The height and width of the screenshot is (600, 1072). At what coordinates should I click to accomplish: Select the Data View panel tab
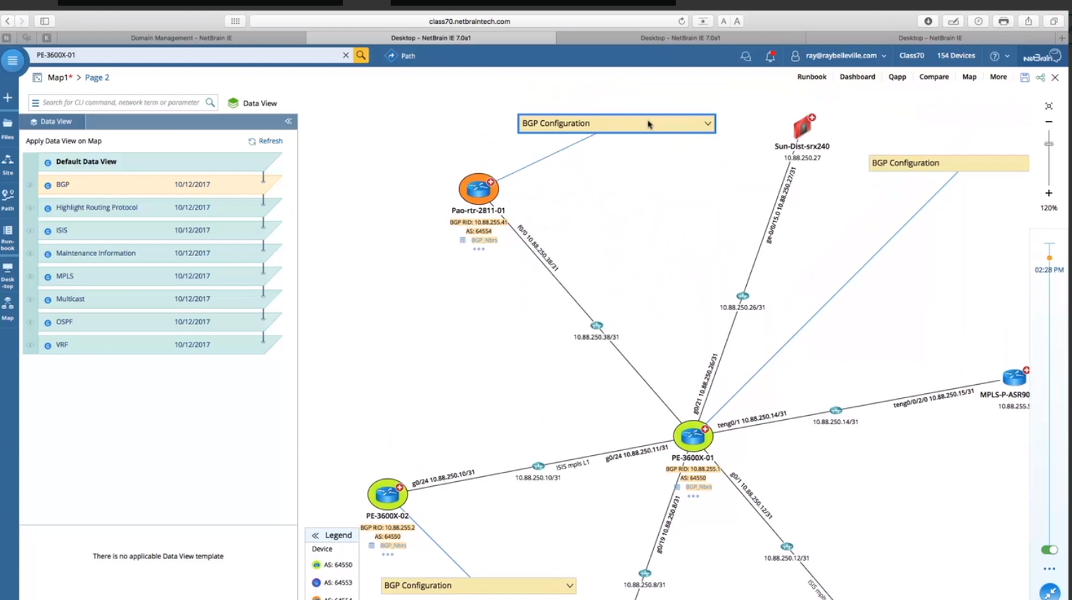tap(51, 122)
